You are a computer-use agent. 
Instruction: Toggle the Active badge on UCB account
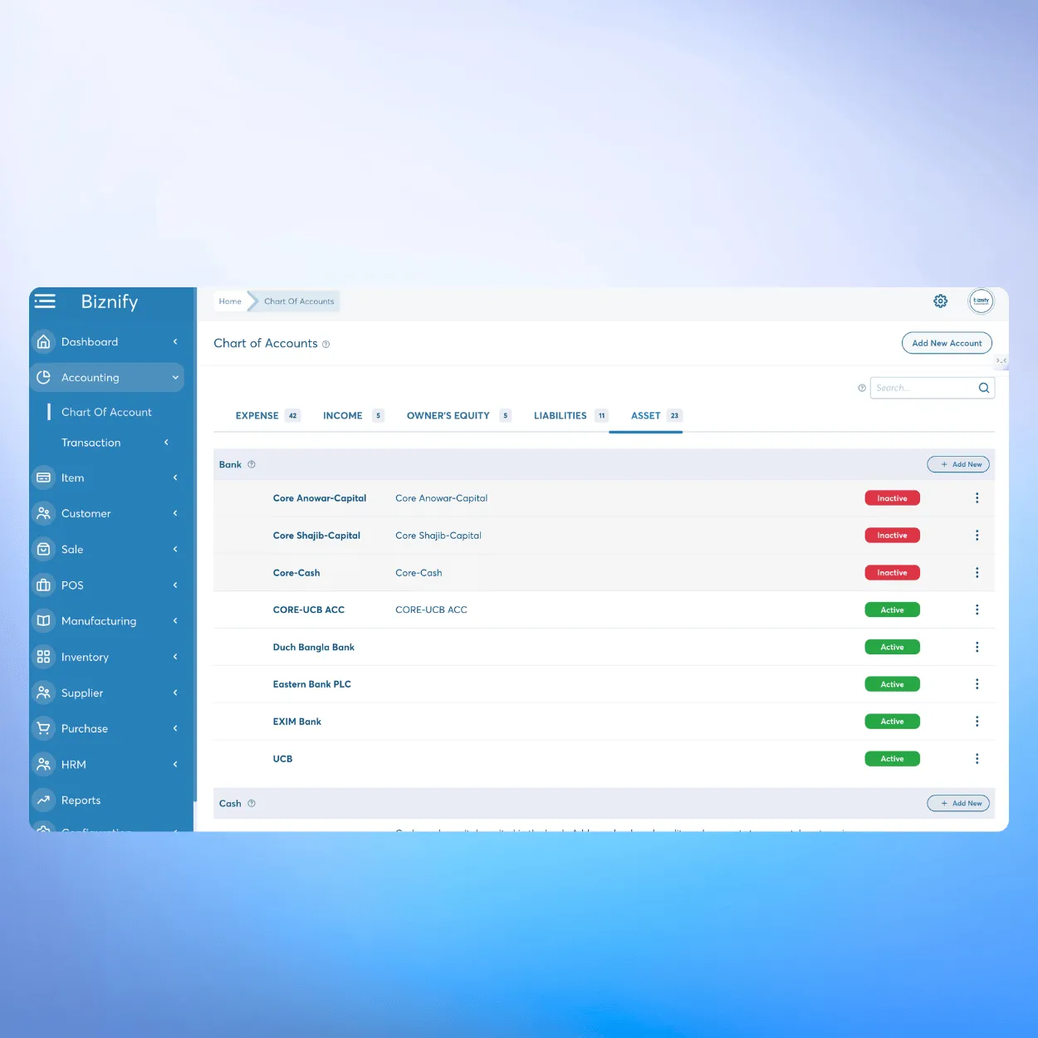[892, 758]
